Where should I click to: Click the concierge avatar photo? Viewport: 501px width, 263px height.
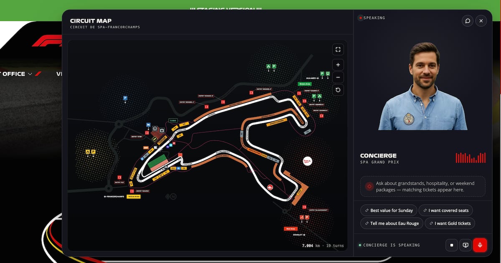(x=423, y=86)
